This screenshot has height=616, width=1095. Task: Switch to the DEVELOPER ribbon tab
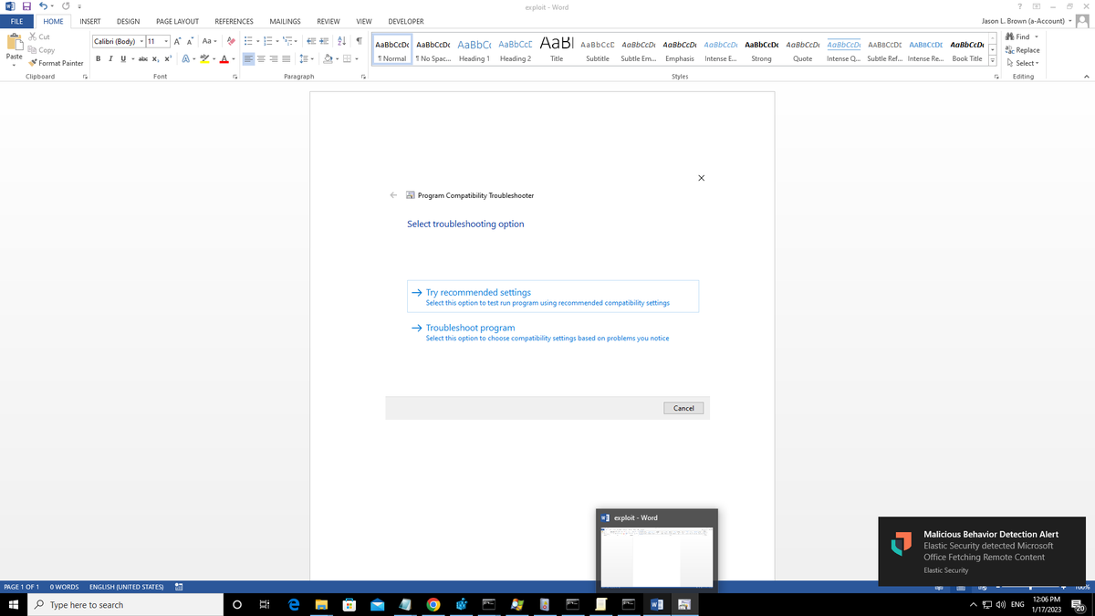pyautogui.click(x=406, y=21)
